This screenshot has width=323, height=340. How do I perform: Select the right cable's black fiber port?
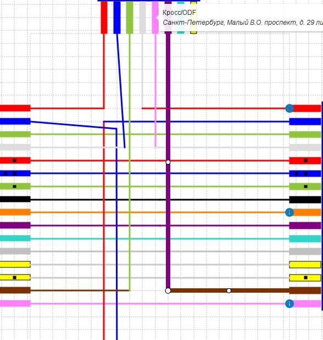pyautogui.click(x=305, y=200)
